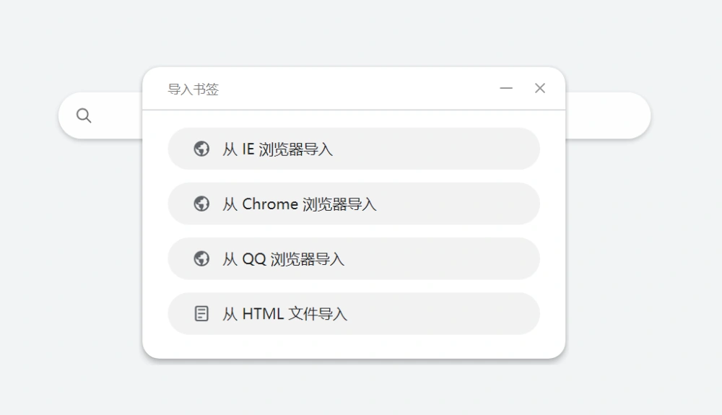Click the text label 从 HTML 文件导入

point(284,314)
